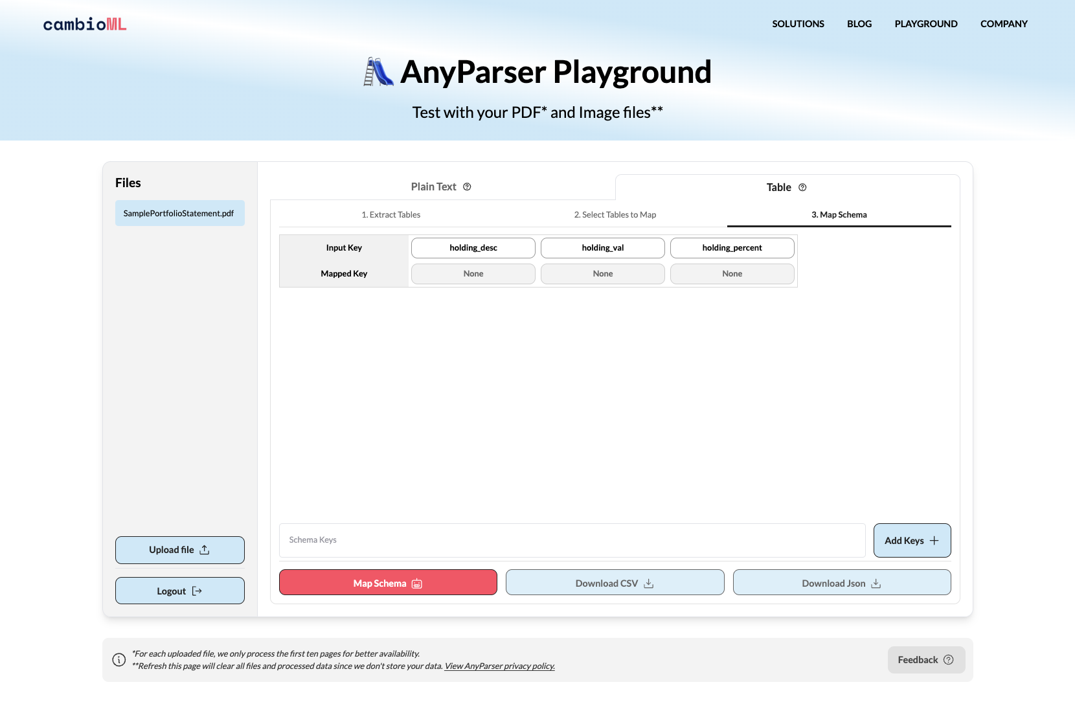This screenshot has height=713, width=1075.
Task: Open the View AnyParser privacy policy link
Action: (500, 666)
